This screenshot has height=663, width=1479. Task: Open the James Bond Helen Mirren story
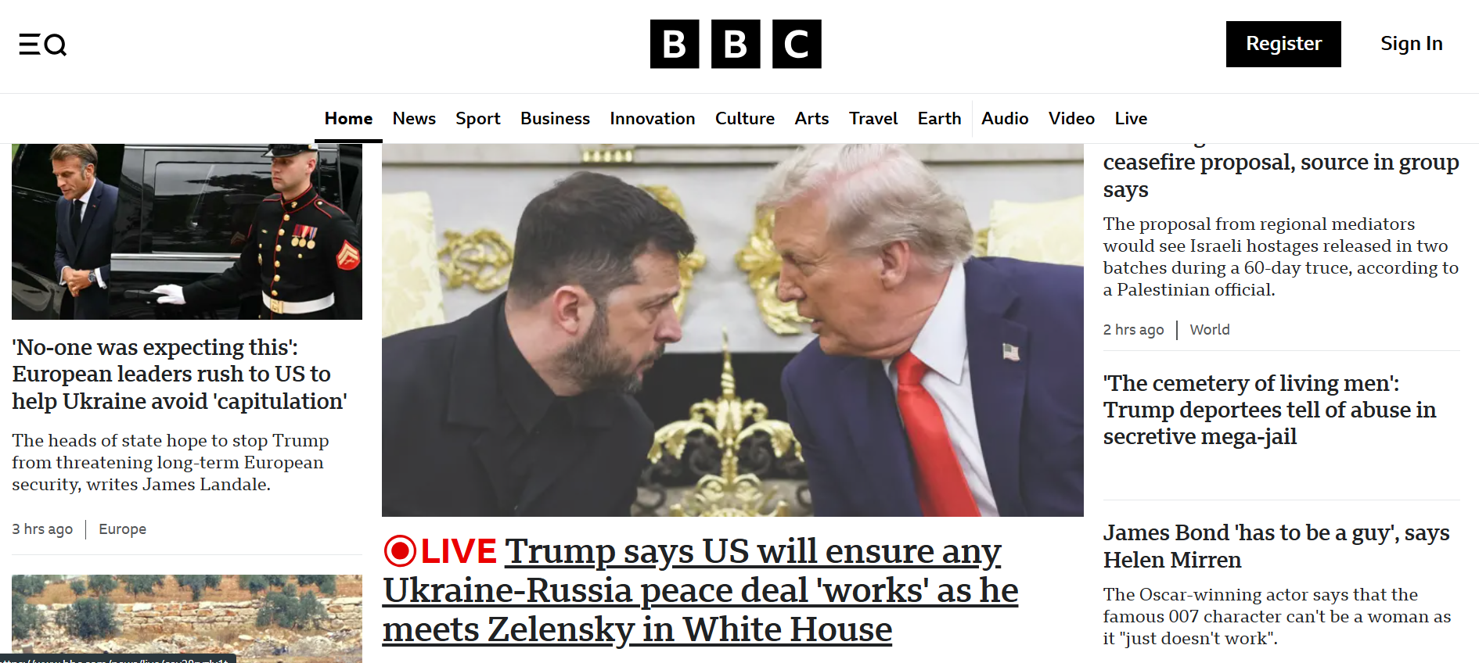click(x=1276, y=546)
